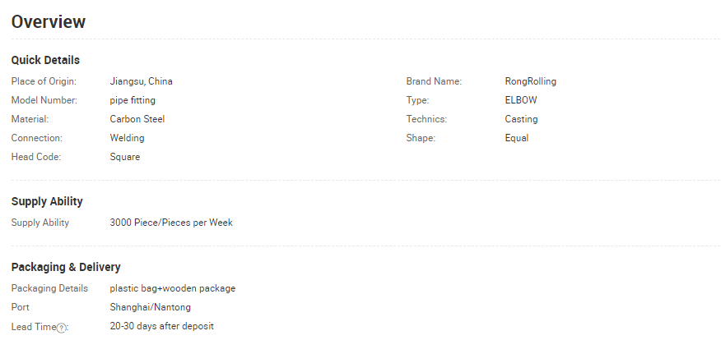
Task: Select the Carbon Steel material value
Action: point(137,119)
